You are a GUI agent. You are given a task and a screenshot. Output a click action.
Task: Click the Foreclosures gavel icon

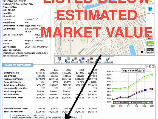click(109, 59)
